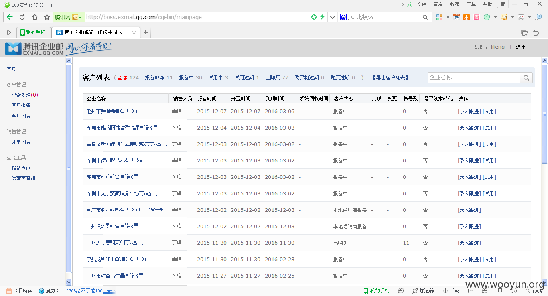Image resolution: width=548 pixels, height=296 pixels.
Task: Click 今日特卖 in status bar
Action: tap(20, 291)
